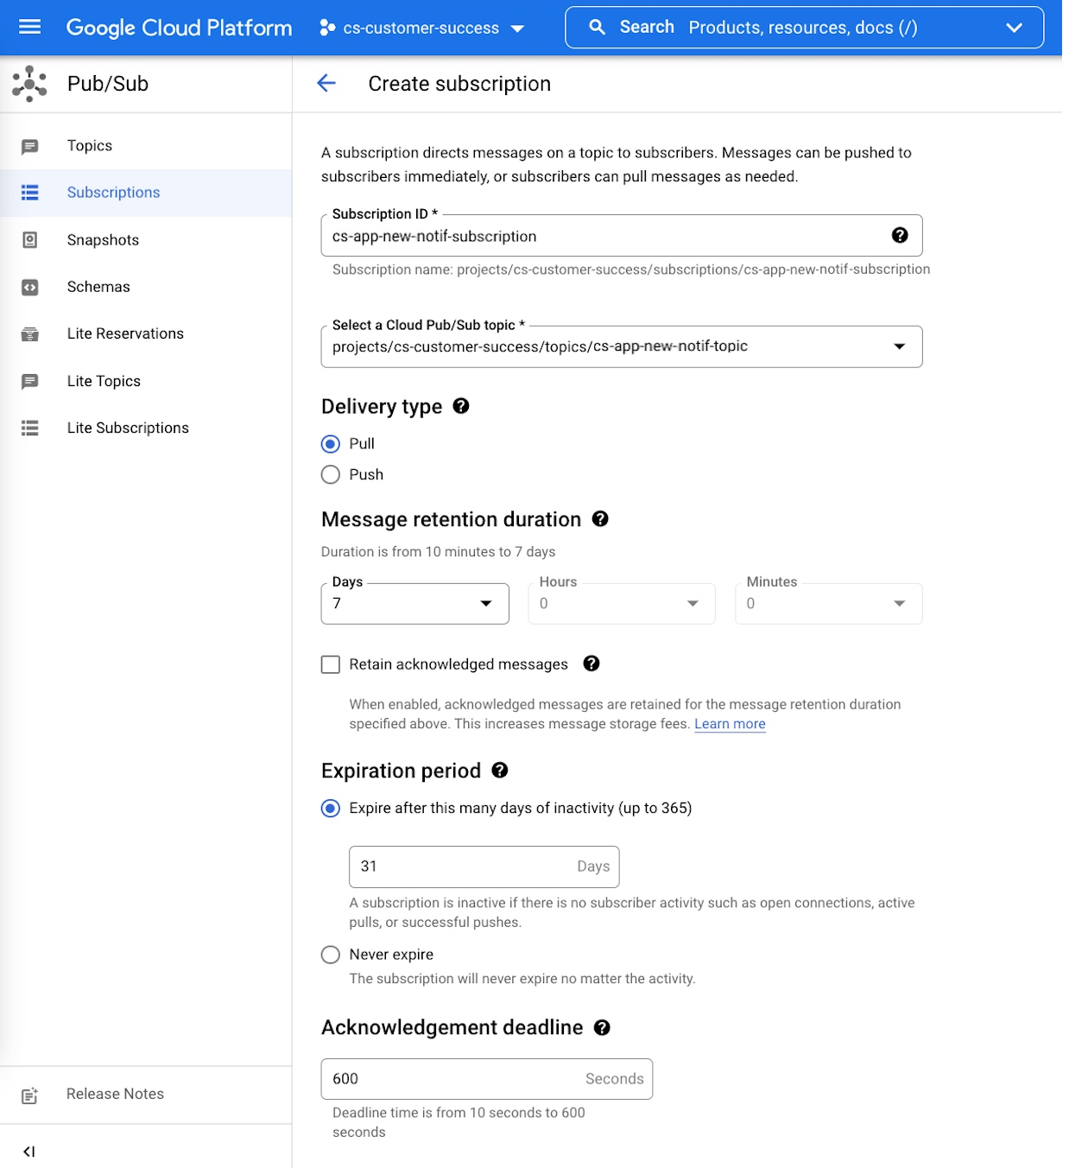Open help for Message retention duration

coord(600,518)
